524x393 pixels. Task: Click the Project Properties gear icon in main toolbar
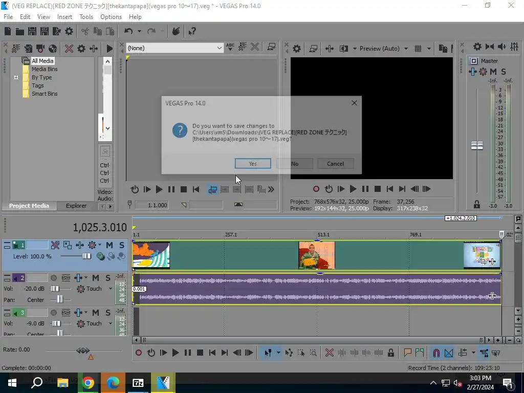[69, 31]
